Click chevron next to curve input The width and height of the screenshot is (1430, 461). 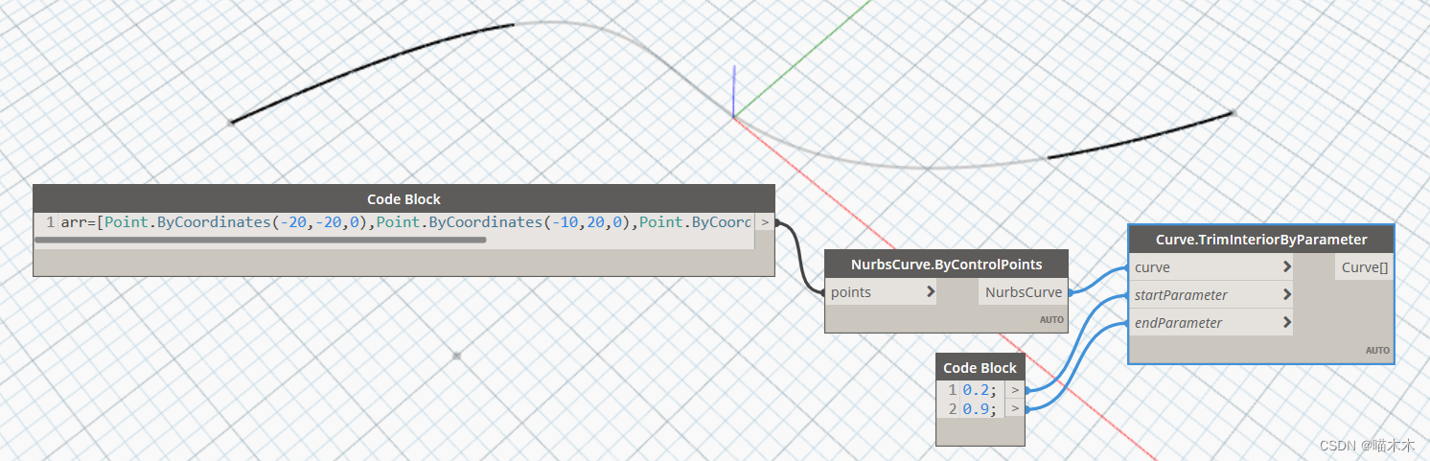[x=1286, y=267]
